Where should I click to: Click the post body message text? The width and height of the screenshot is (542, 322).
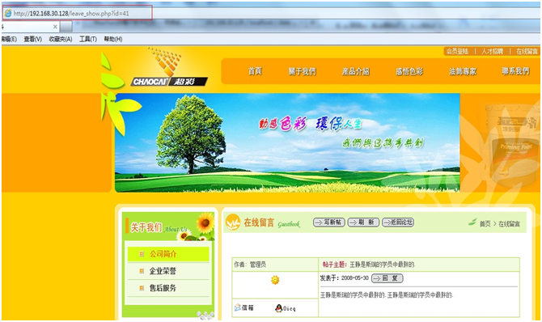point(387,295)
